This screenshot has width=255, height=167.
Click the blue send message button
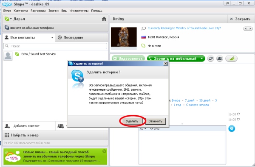point(232,128)
